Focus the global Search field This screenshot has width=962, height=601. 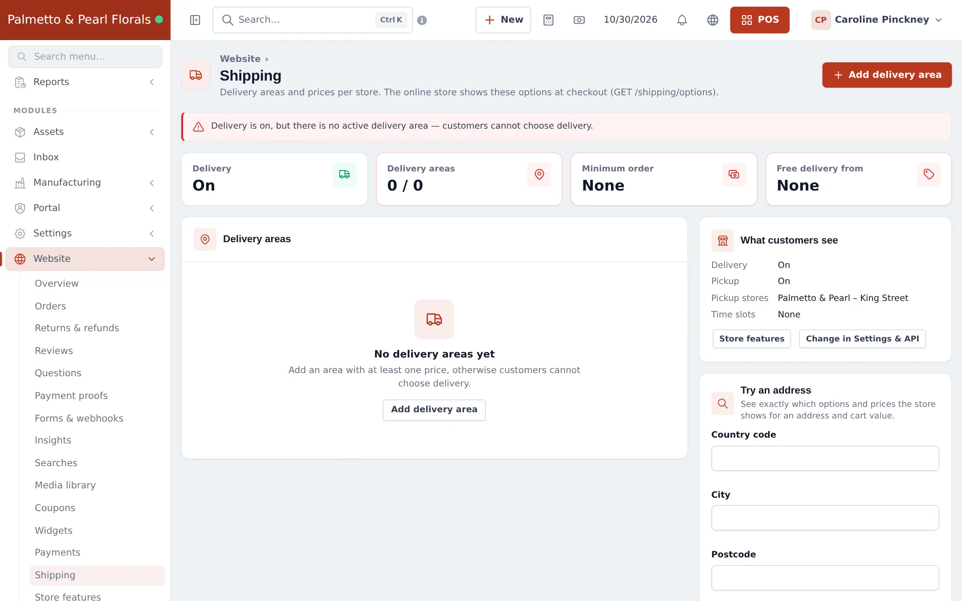(x=312, y=20)
